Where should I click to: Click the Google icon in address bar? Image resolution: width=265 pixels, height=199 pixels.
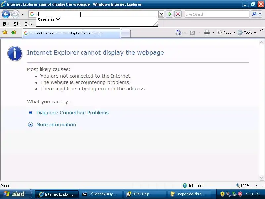pos(32,14)
